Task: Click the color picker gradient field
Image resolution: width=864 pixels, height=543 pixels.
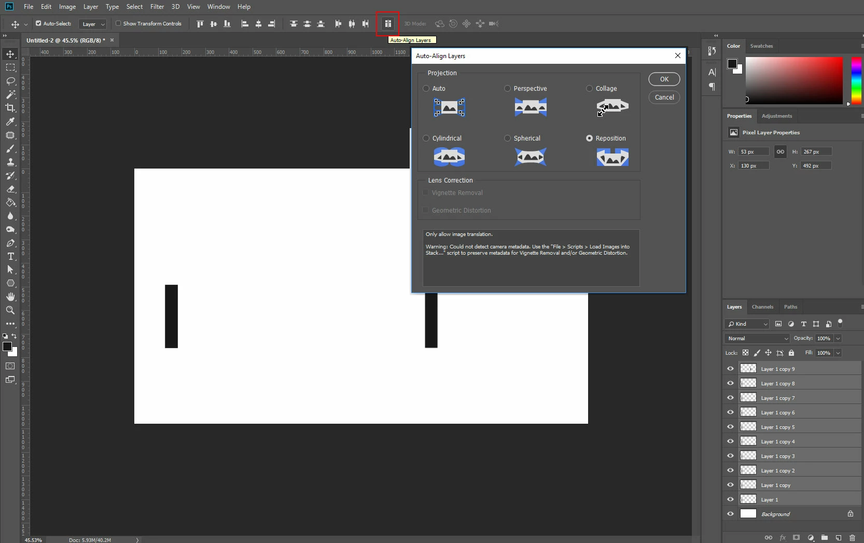Action: tap(794, 81)
